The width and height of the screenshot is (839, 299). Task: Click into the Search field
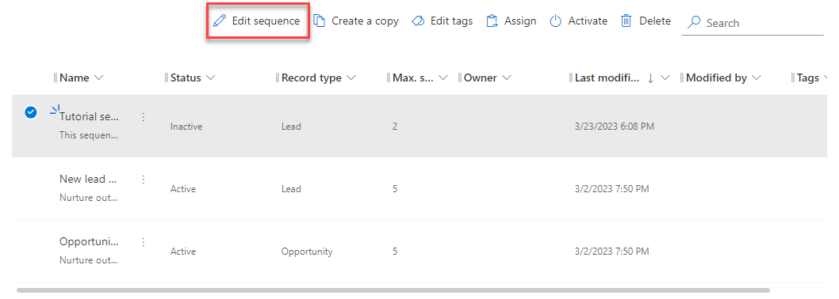tap(752, 23)
